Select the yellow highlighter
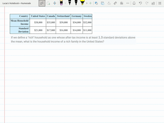This screenshot has height=123, width=164. click(x=82, y=2)
